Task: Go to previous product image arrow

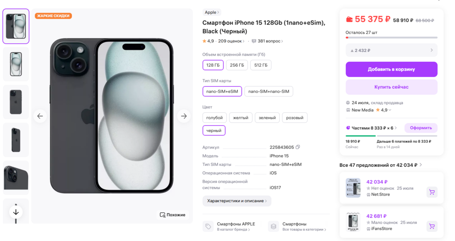Action: 40,116
